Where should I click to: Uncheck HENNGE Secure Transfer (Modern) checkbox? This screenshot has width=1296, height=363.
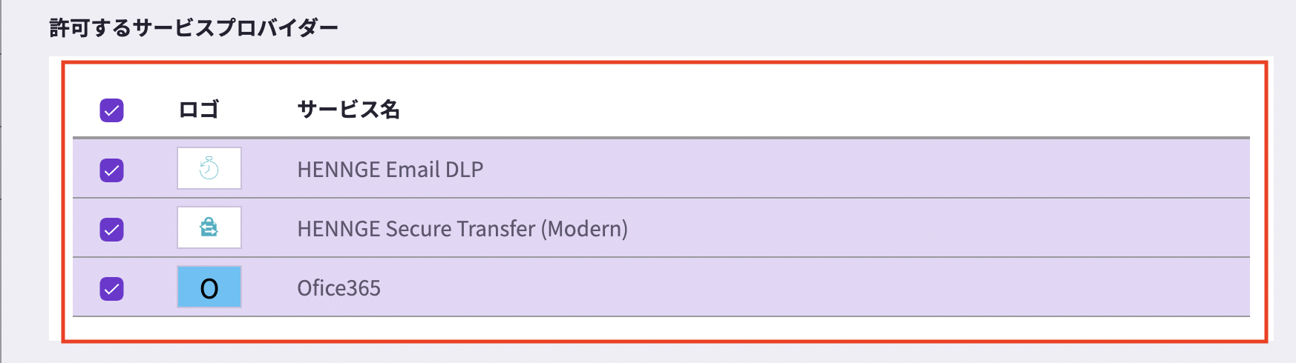point(112,229)
